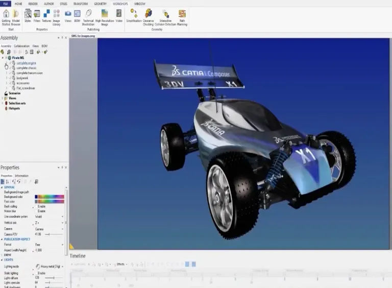Switch to the RENDER ribbon tab
This screenshot has width=392, height=288.
click(33, 4)
